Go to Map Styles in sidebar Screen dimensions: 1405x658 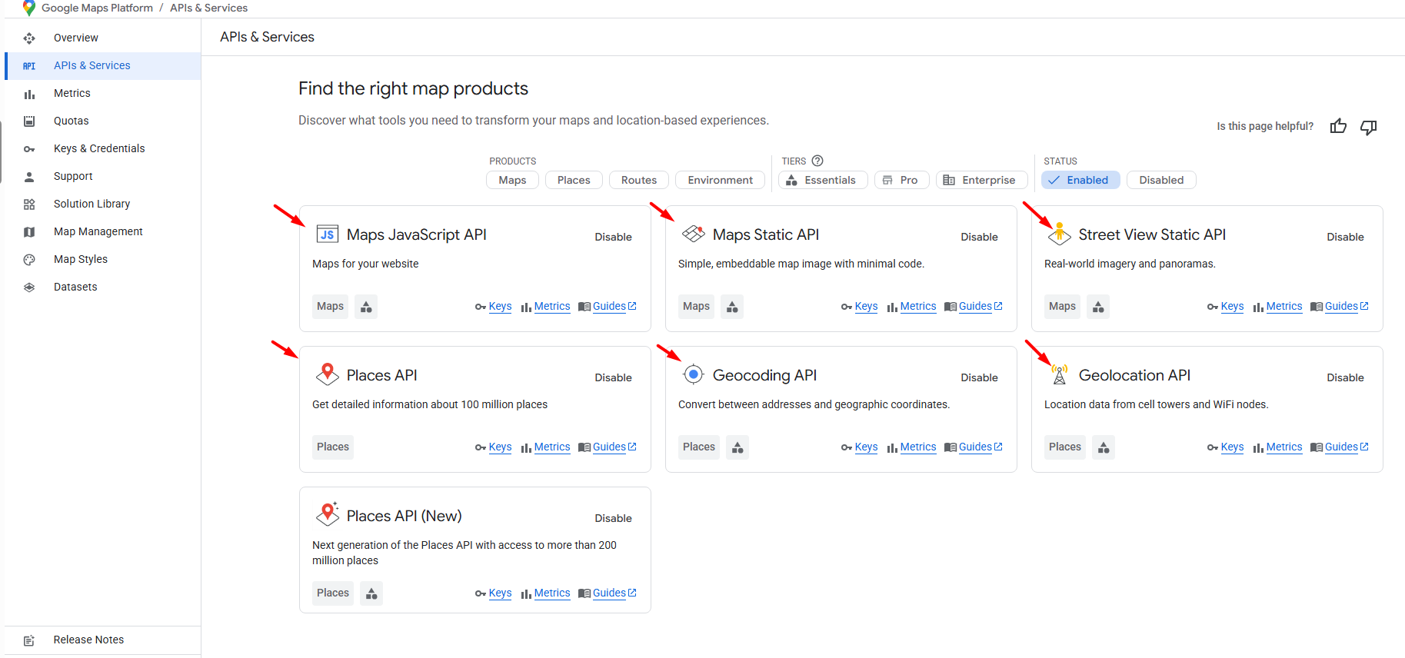81,259
